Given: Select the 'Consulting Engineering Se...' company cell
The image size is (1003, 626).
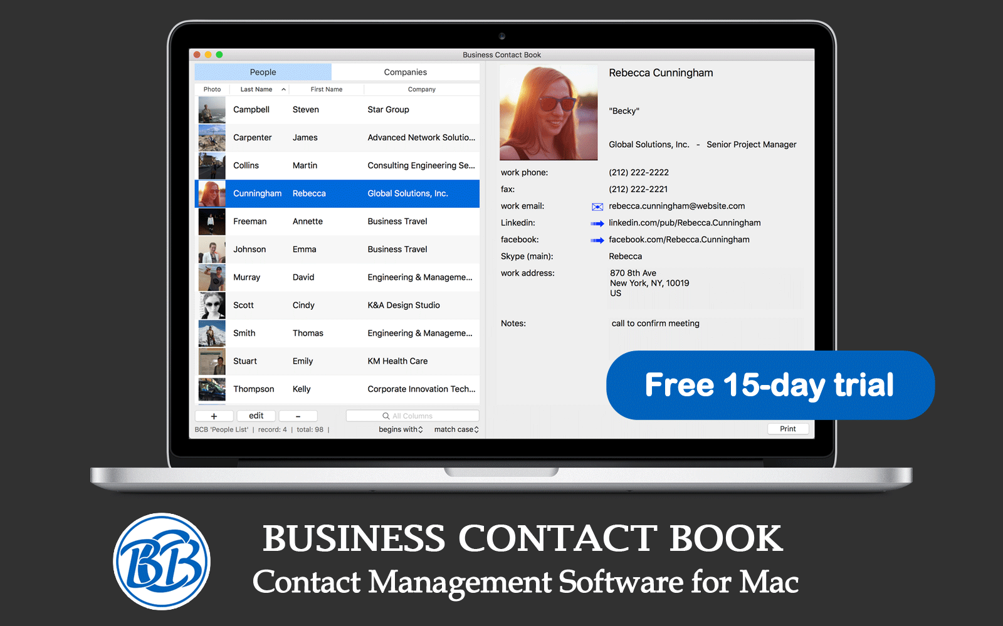Looking at the screenshot, I should [421, 166].
